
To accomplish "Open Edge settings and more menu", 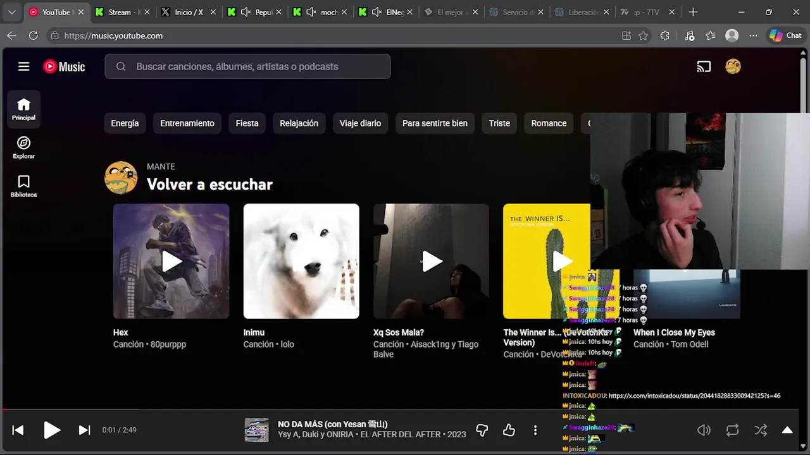I will tap(753, 35).
